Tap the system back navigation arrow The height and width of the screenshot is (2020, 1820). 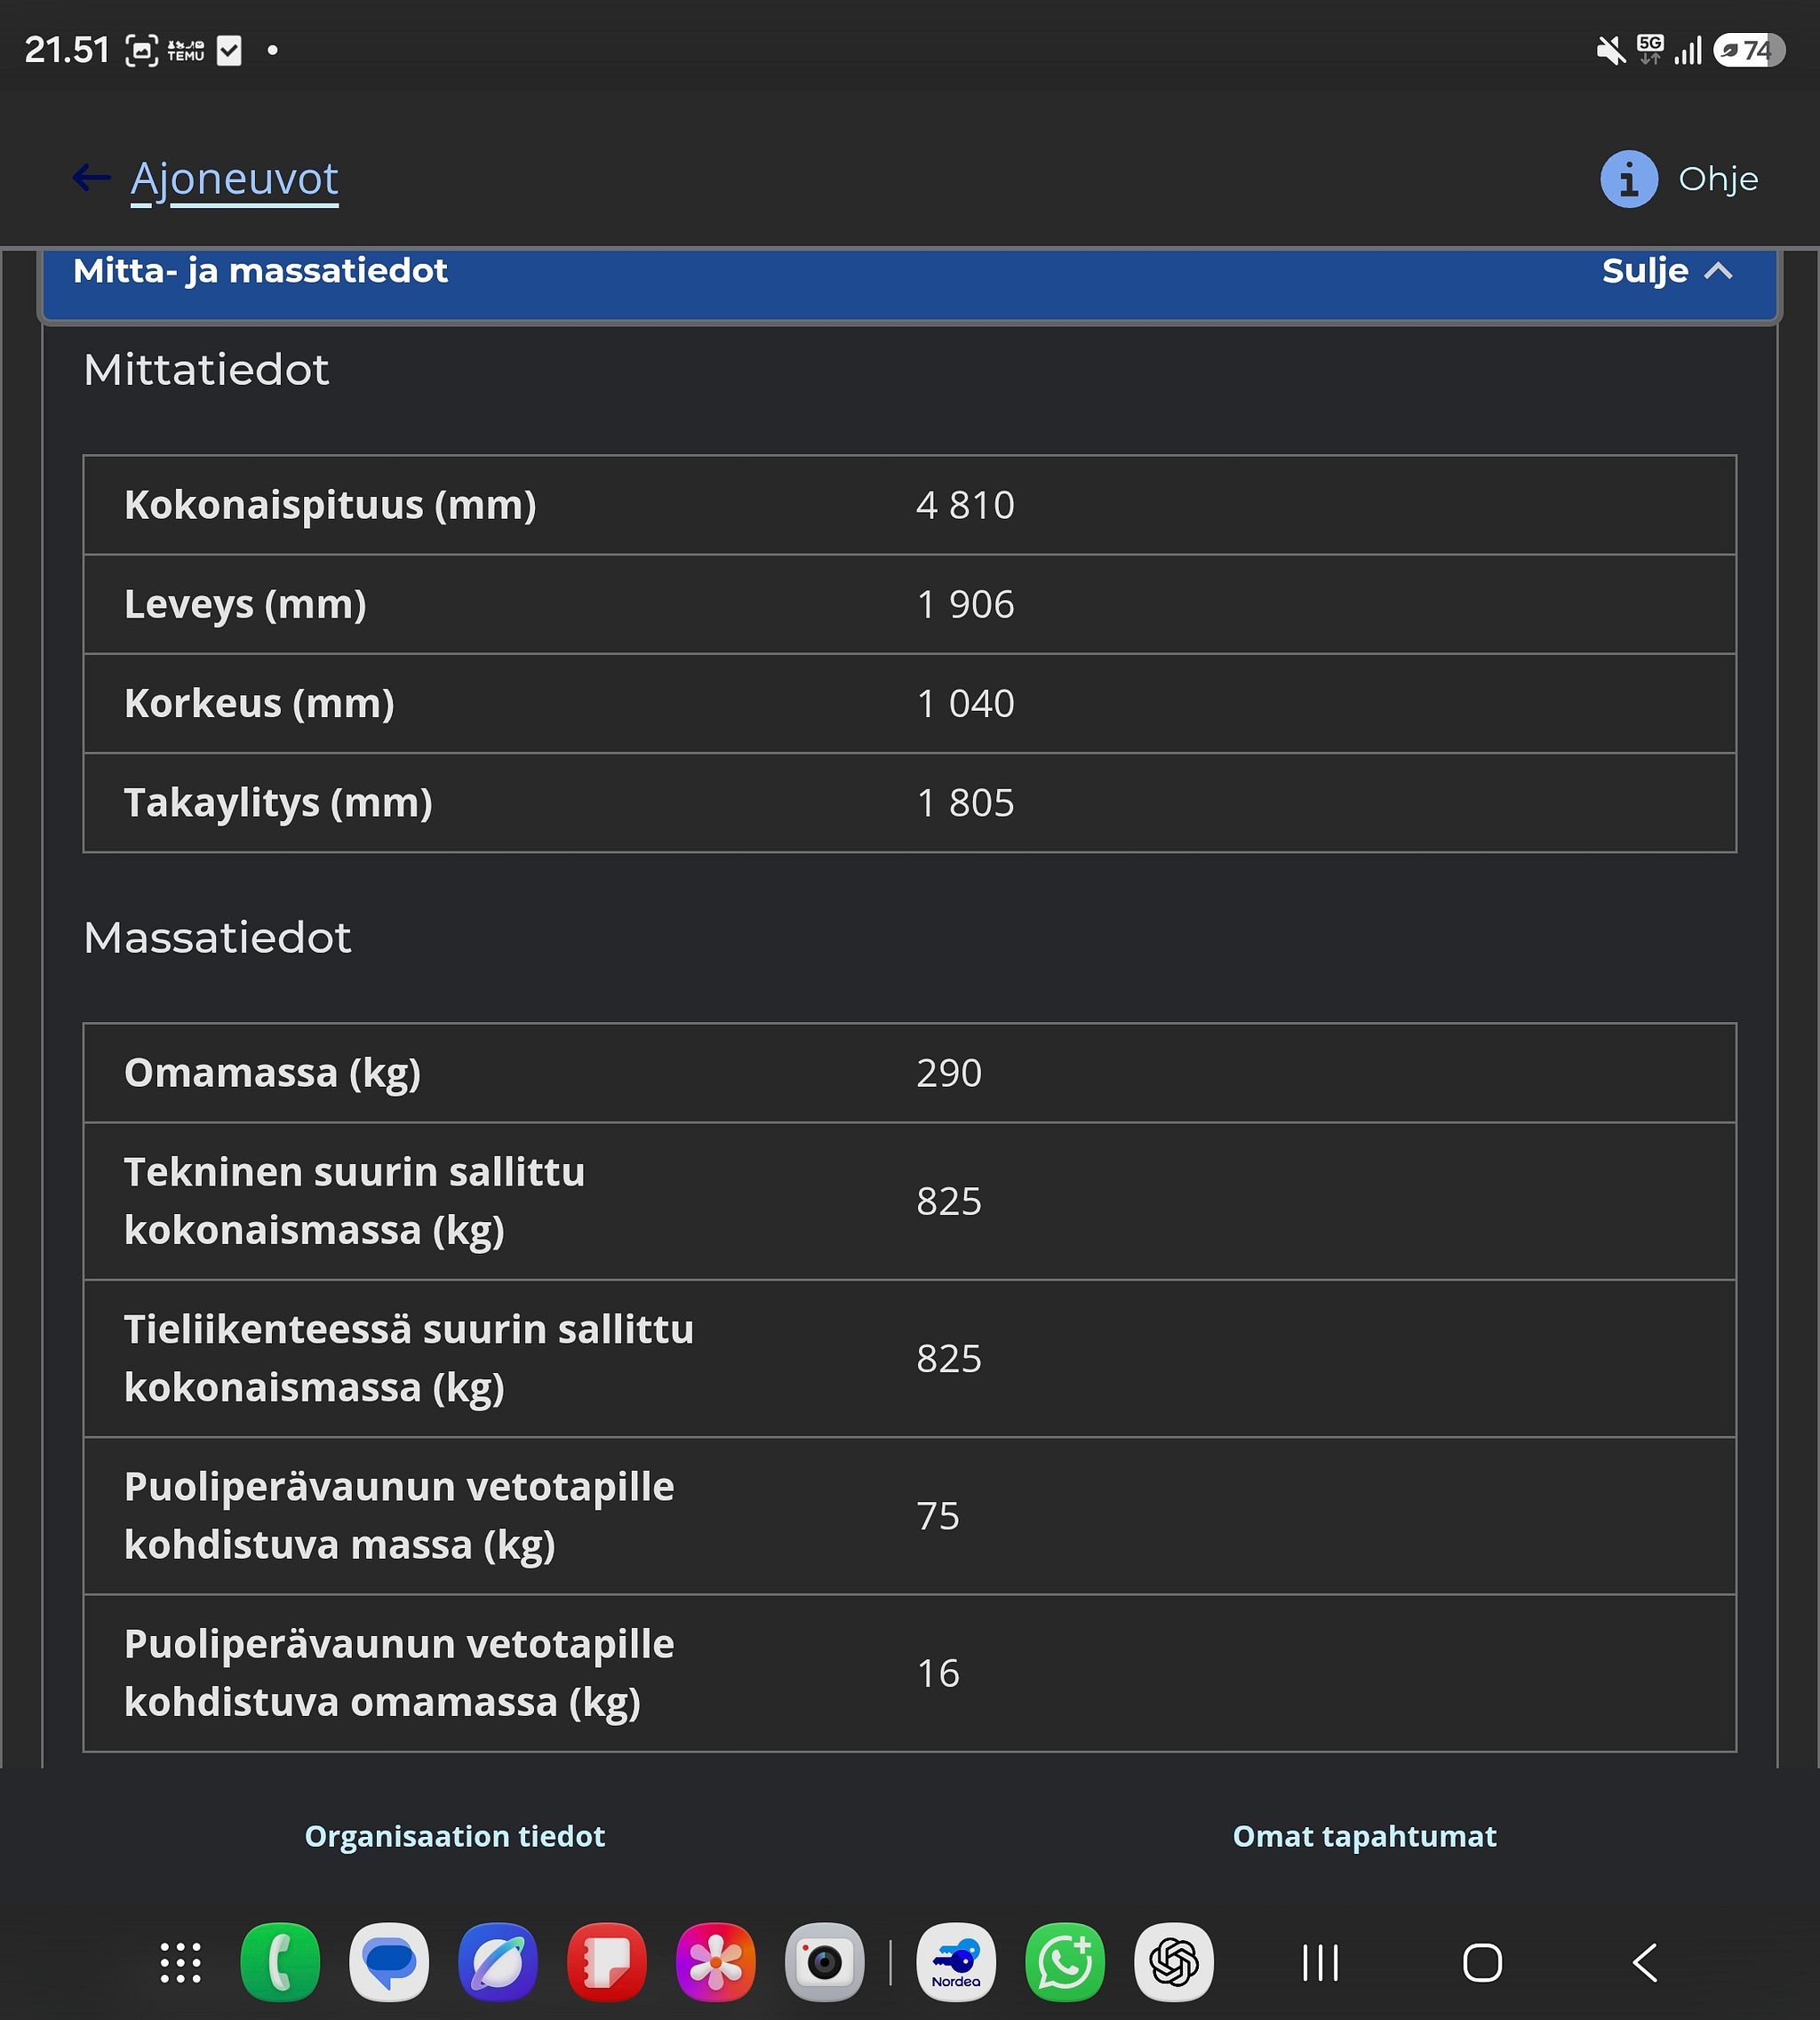click(1645, 1963)
